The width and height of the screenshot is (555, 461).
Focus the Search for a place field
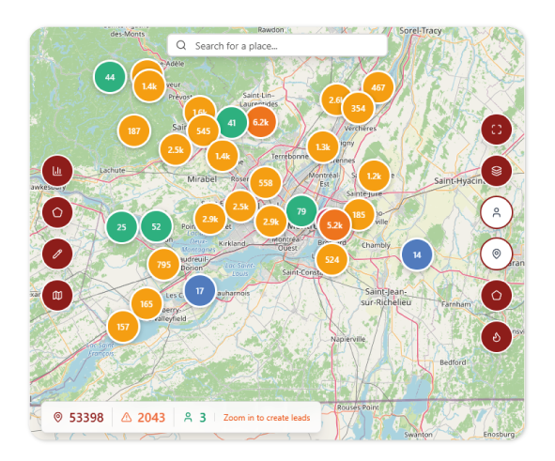pyautogui.click(x=278, y=46)
